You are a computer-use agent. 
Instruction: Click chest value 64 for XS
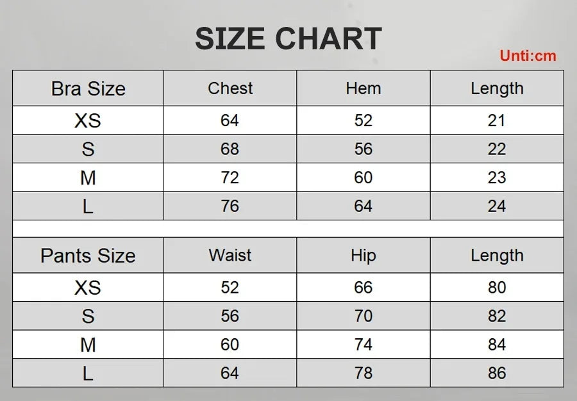[x=230, y=120]
